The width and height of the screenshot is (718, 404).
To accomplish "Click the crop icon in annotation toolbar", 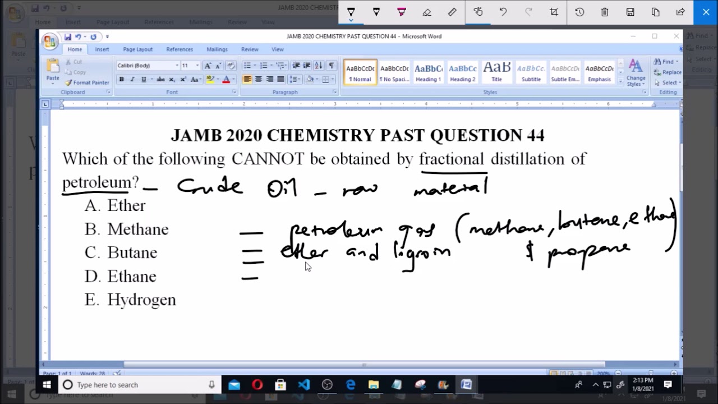I will pyautogui.click(x=554, y=12).
